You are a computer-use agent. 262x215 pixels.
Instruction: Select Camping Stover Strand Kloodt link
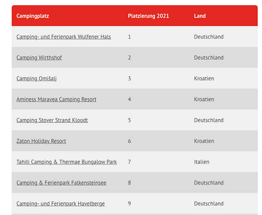(52, 120)
